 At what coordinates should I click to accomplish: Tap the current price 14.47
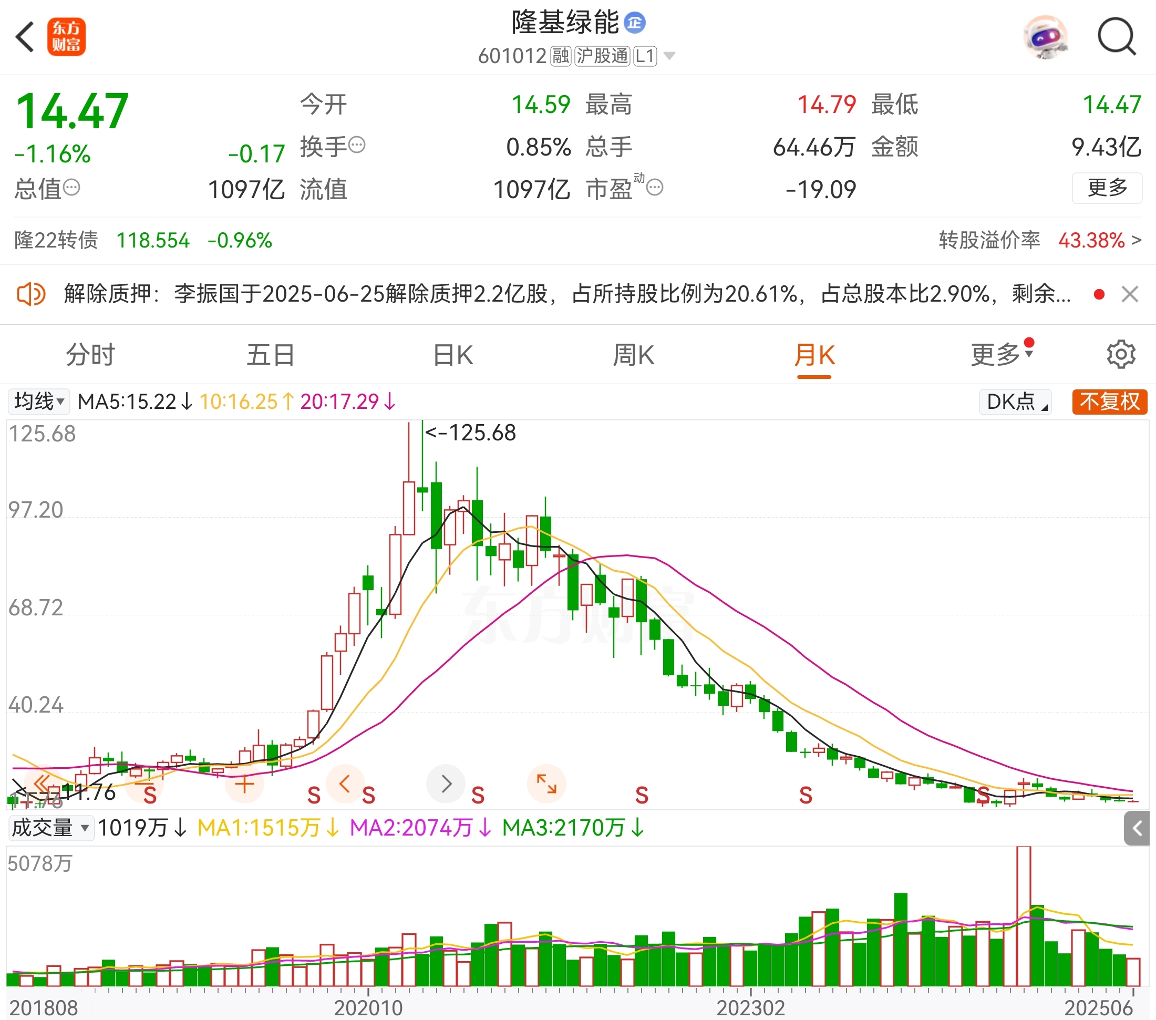pos(73,111)
